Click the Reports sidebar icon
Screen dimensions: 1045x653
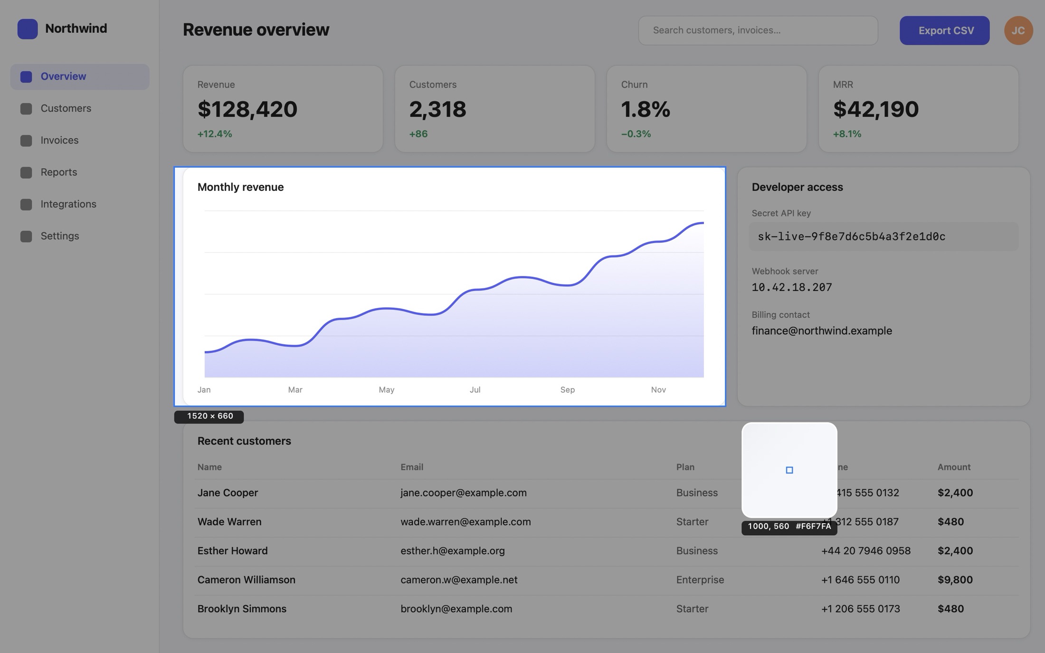tap(26, 172)
